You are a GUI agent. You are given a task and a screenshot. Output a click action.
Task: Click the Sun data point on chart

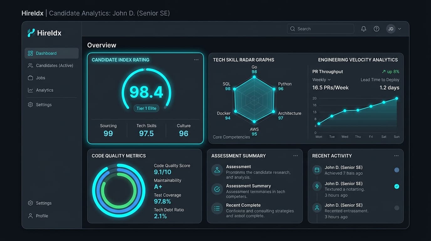click(x=397, y=98)
